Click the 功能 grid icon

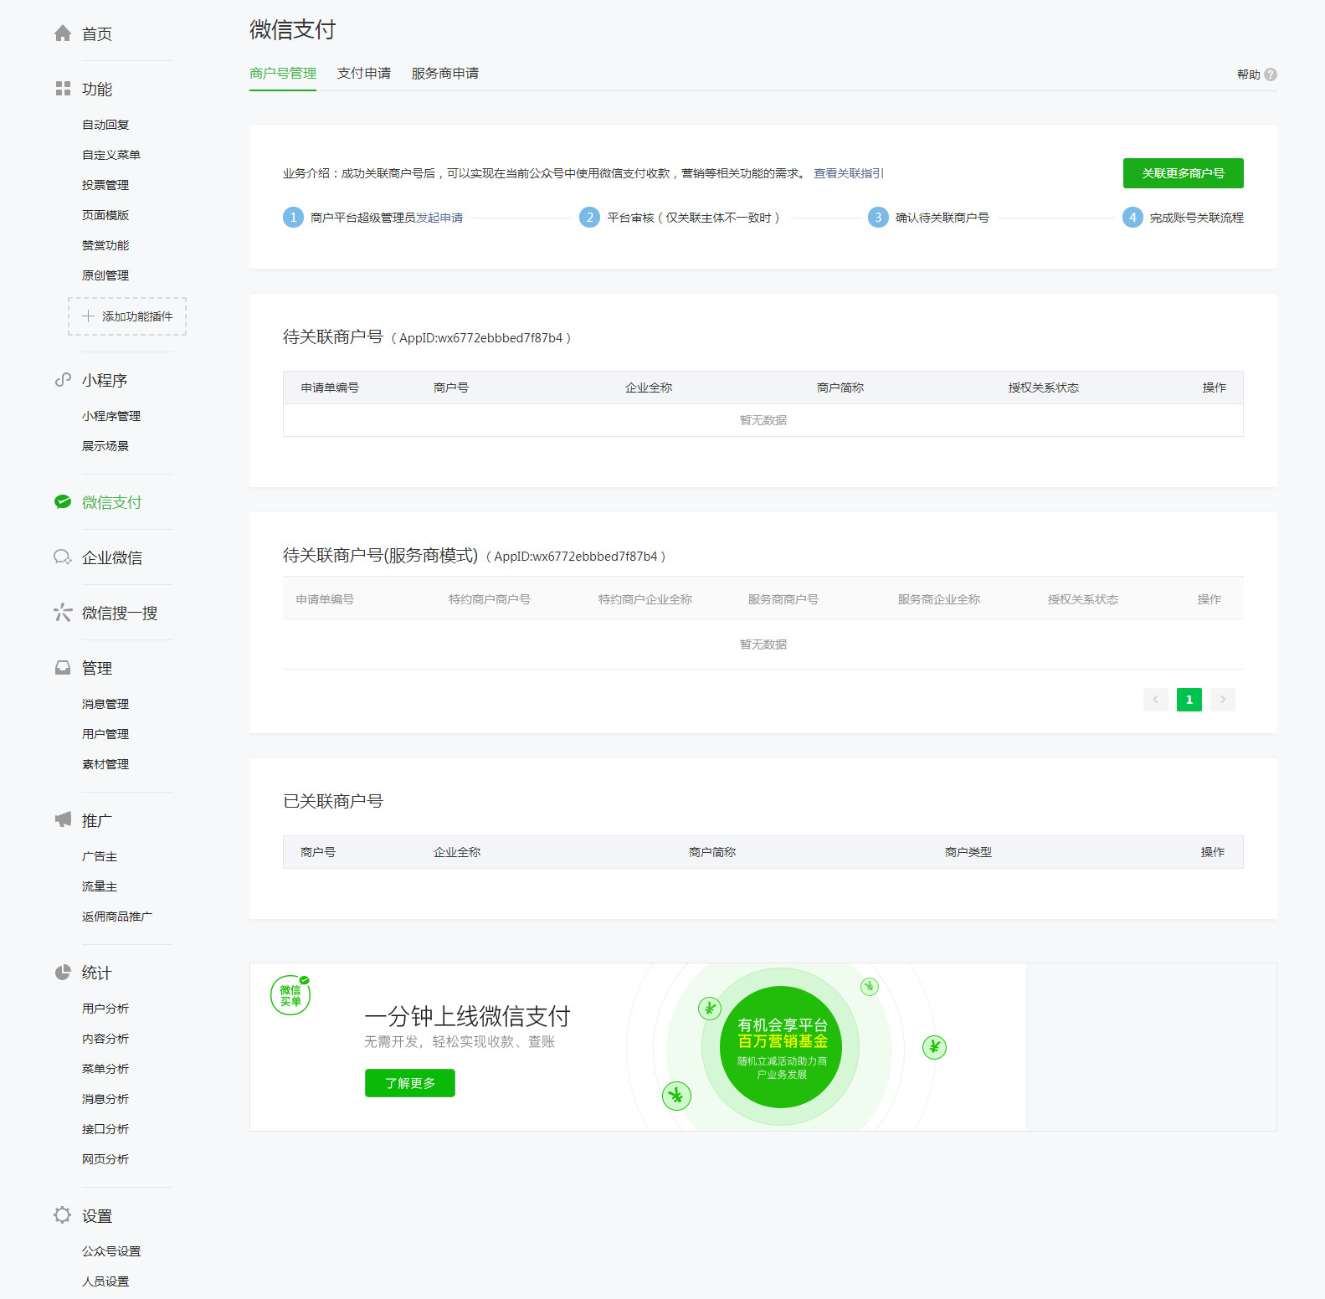click(63, 89)
